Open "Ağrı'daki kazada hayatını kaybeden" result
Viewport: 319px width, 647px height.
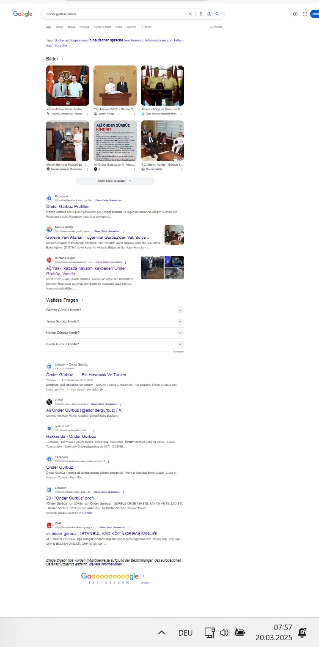tap(86, 271)
